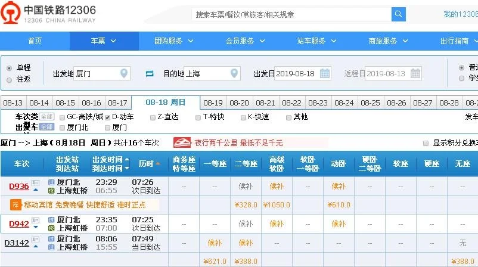This screenshot has height=267, width=478.
Task: Switch to the 08-19 date tab
Action: point(213,103)
